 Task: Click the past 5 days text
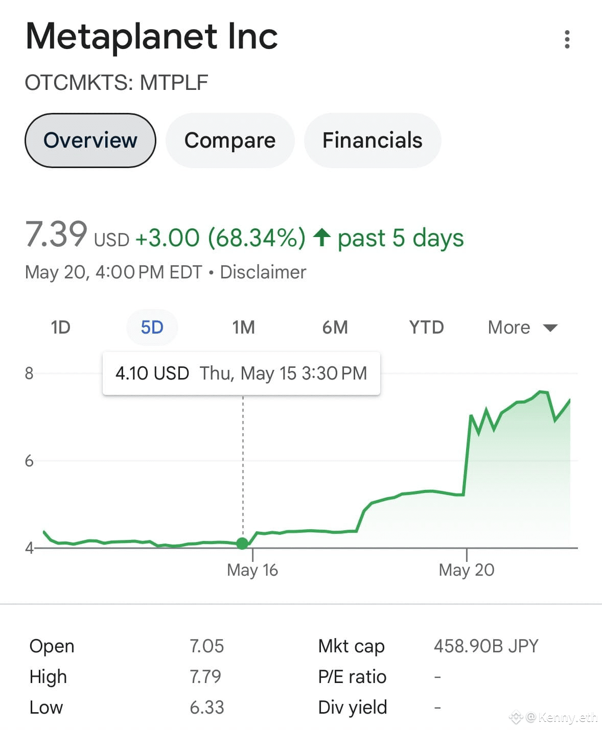coord(401,238)
